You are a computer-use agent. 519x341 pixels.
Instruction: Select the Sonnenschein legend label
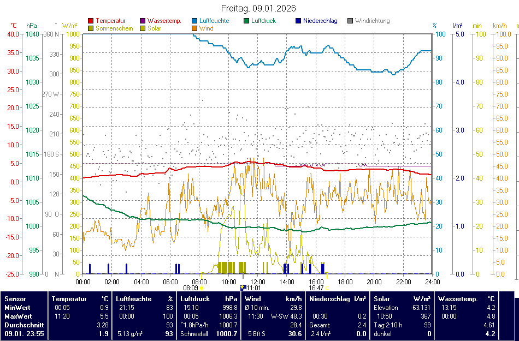click(x=114, y=28)
